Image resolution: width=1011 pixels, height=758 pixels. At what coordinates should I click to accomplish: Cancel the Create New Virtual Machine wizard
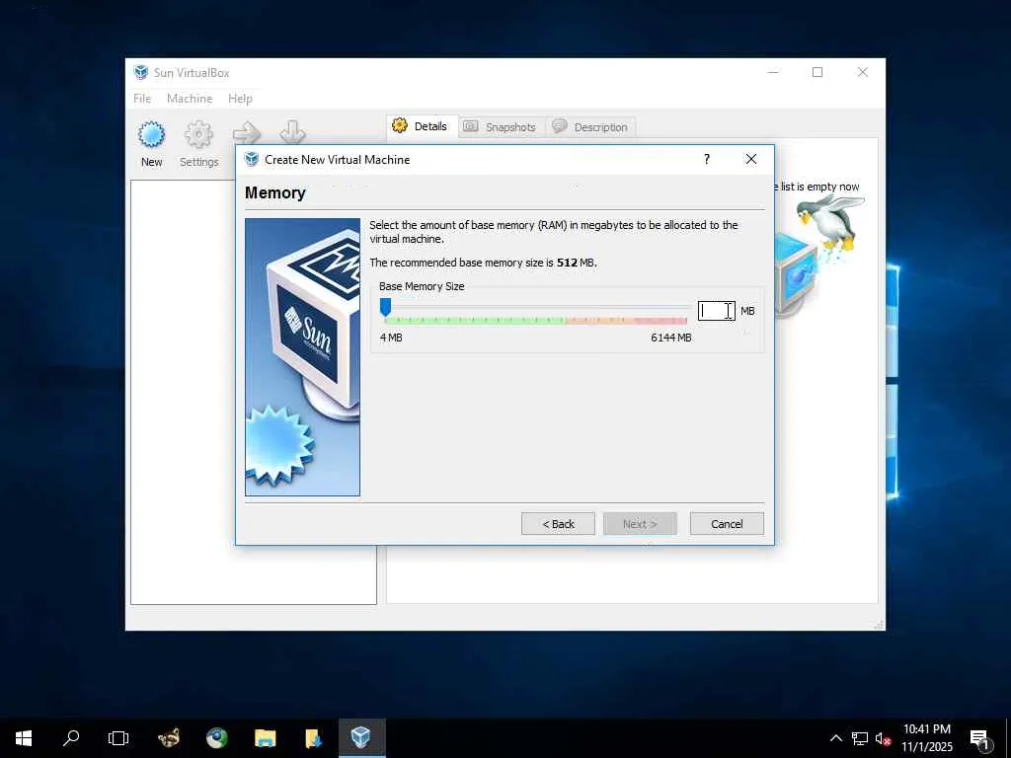pos(727,524)
